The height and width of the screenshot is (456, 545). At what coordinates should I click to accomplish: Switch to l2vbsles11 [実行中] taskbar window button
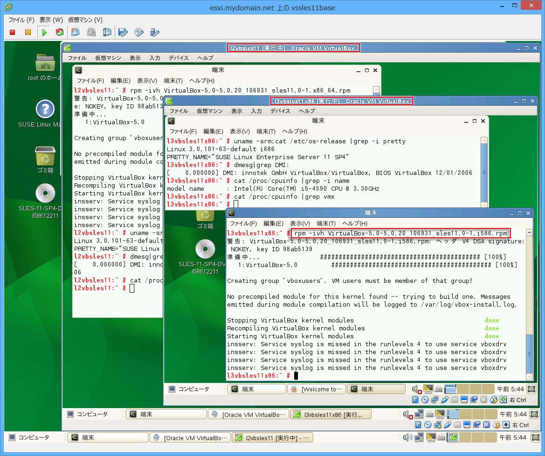click(x=272, y=437)
